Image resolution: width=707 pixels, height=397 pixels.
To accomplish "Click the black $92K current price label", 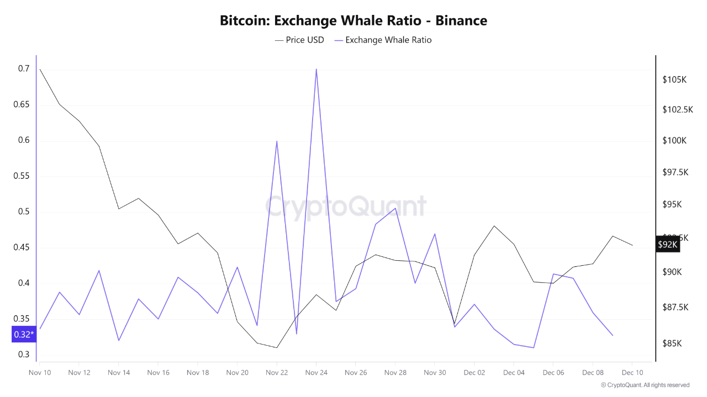I will coord(667,244).
